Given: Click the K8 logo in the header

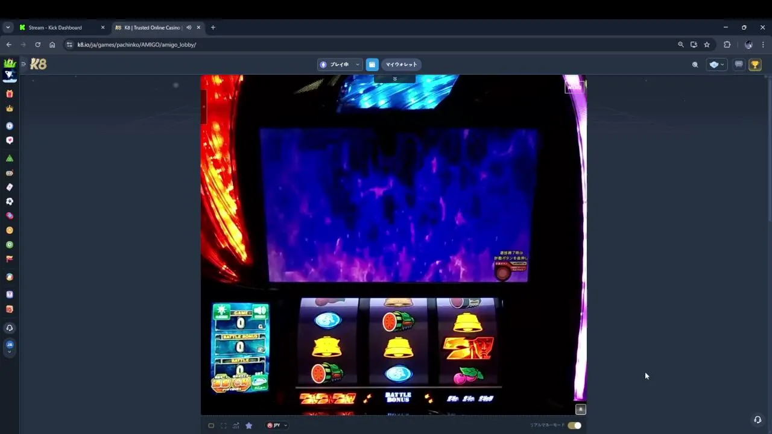Looking at the screenshot, I should click(39, 64).
